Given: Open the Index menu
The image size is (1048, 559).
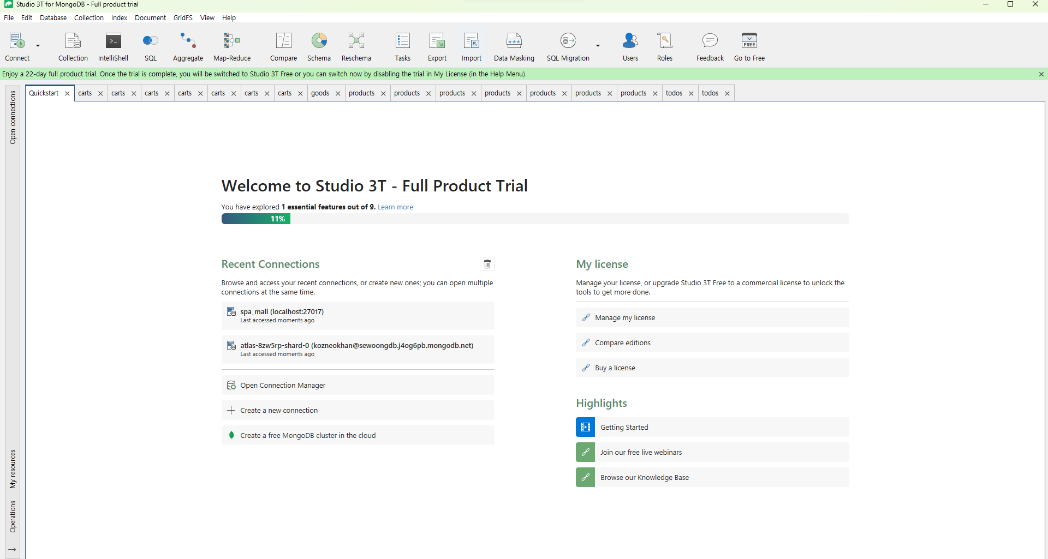Looking at the screenshot, I should (120, 18).
